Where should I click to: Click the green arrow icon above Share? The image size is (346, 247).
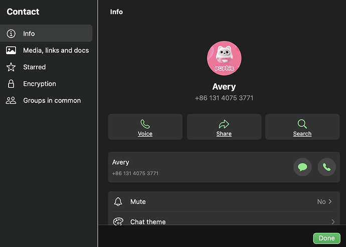[224, 124]
